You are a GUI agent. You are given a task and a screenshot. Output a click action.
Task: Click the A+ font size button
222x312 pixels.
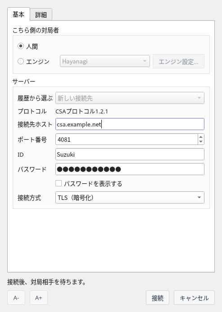click(x=39, y=298)
